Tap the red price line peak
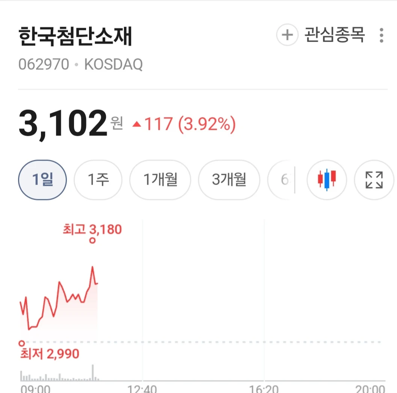This screenshot has height=393, width=397. coord(92,267)
